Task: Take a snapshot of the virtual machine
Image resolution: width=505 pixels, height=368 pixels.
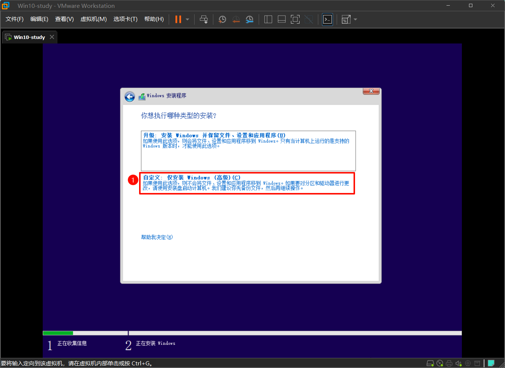Action: coord(222,19)
